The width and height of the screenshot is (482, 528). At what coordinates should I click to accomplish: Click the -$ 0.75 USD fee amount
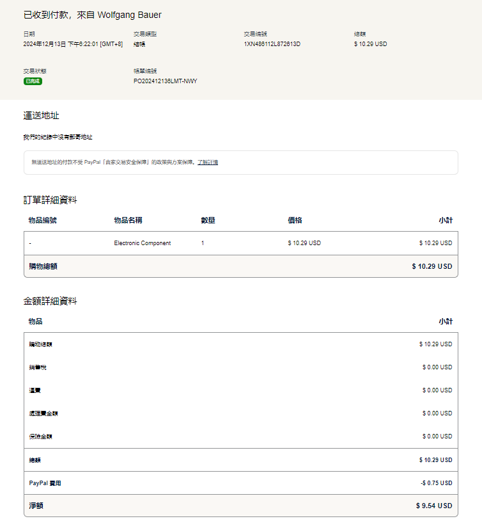436,483
